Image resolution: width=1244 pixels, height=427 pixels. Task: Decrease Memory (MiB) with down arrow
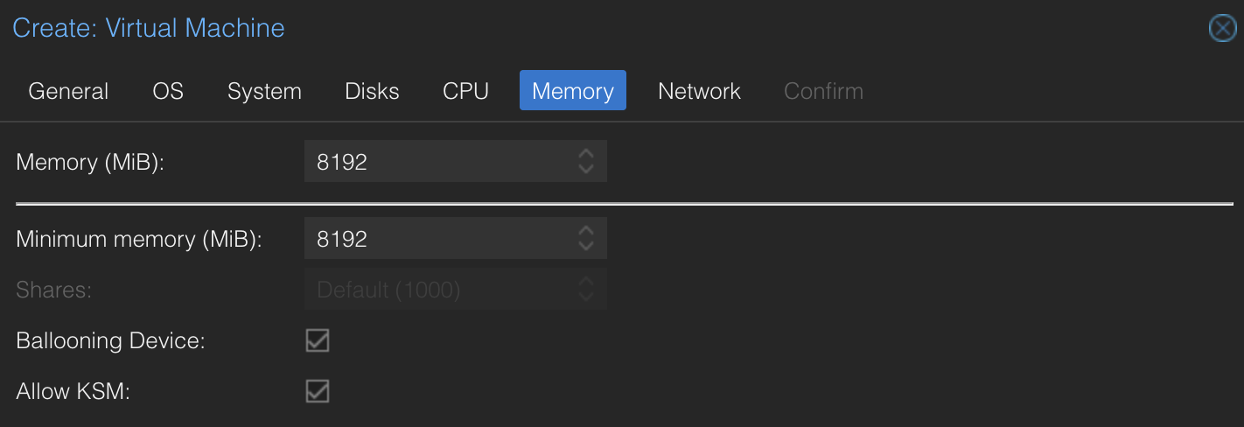tap(586, 170)
